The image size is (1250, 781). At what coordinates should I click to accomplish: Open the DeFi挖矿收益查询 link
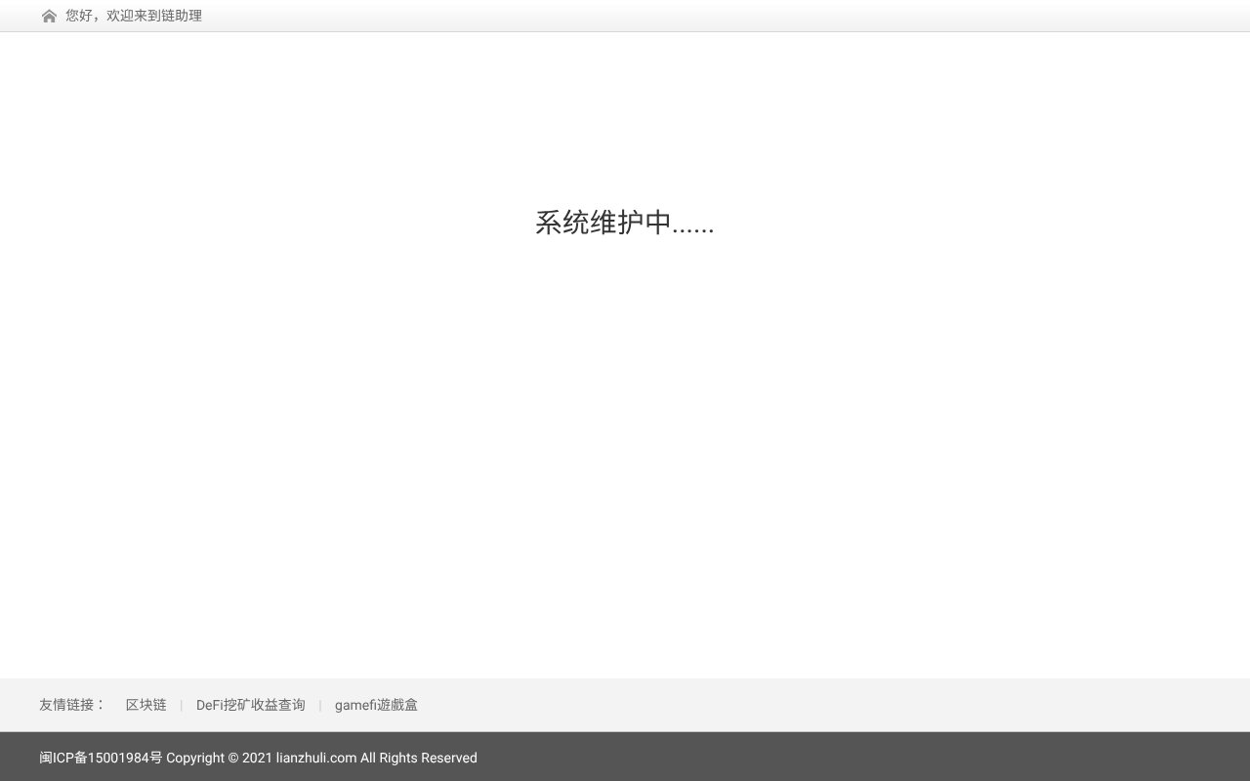[251, 705]
